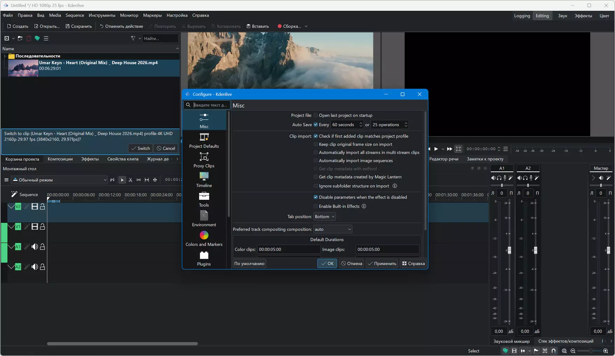Open the Plugins configuration page
615x356 pixels.
(x=204, y=258)
